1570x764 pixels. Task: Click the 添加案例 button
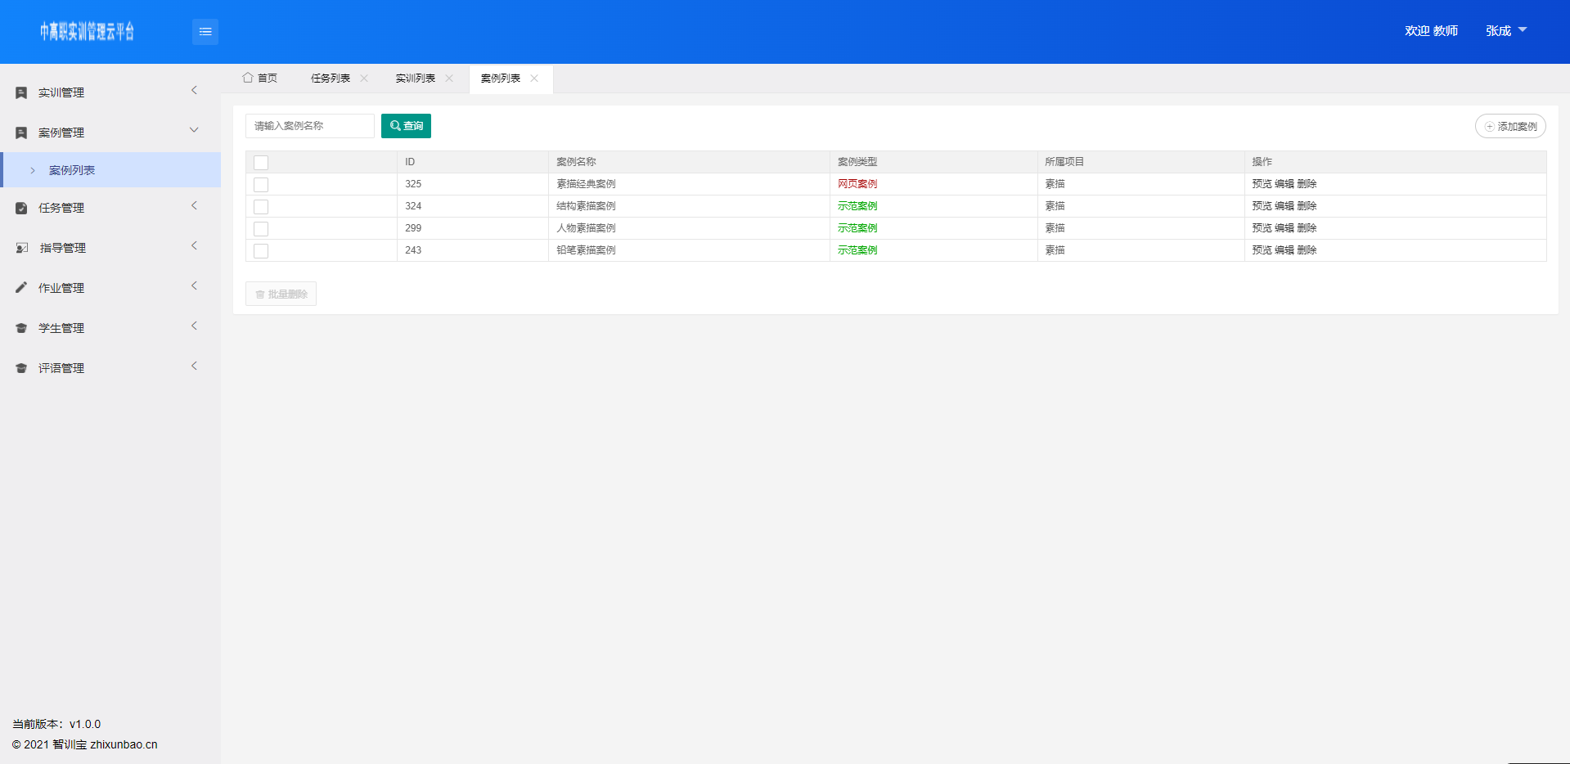click(x=1510, y=127)
